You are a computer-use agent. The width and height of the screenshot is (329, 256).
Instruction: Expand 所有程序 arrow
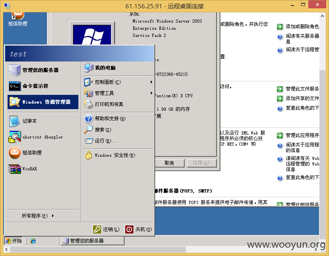point(53,216)
